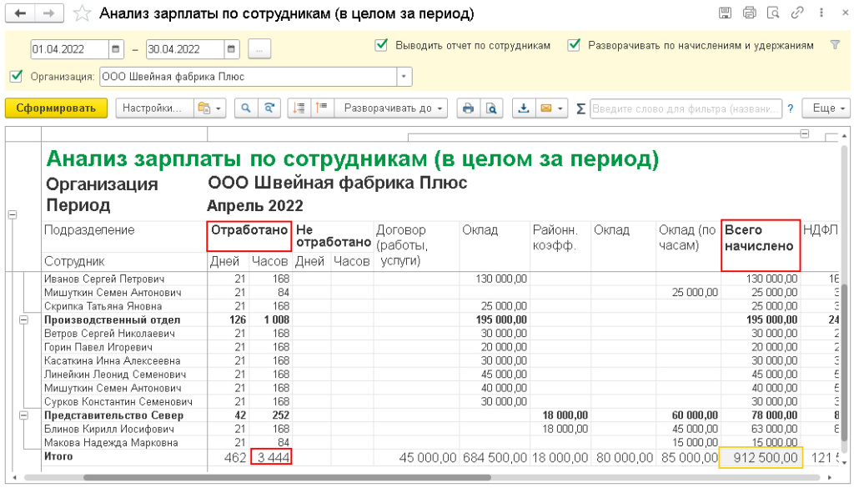Click the printer icon in title bar
The width and height of the screenshot is (854, 488).
coord(749,13)
